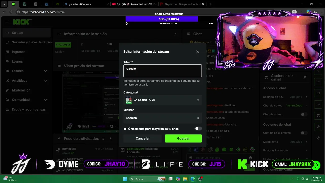Open Servidor y clave de retransmisión
The image size is (325, 183).
click(26, 42)
